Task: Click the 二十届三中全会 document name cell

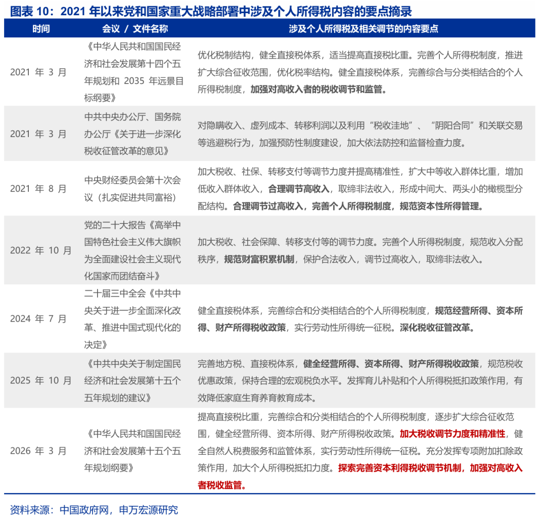Action: coord(132,319)
